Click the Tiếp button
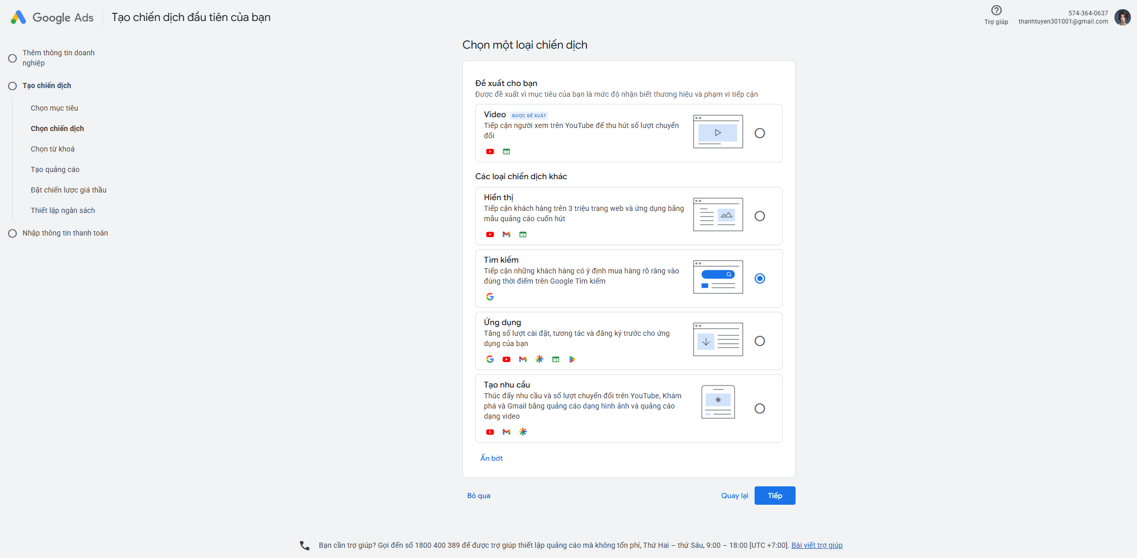Viewport: 1137px width, 558px height. (x=775, y=496)
